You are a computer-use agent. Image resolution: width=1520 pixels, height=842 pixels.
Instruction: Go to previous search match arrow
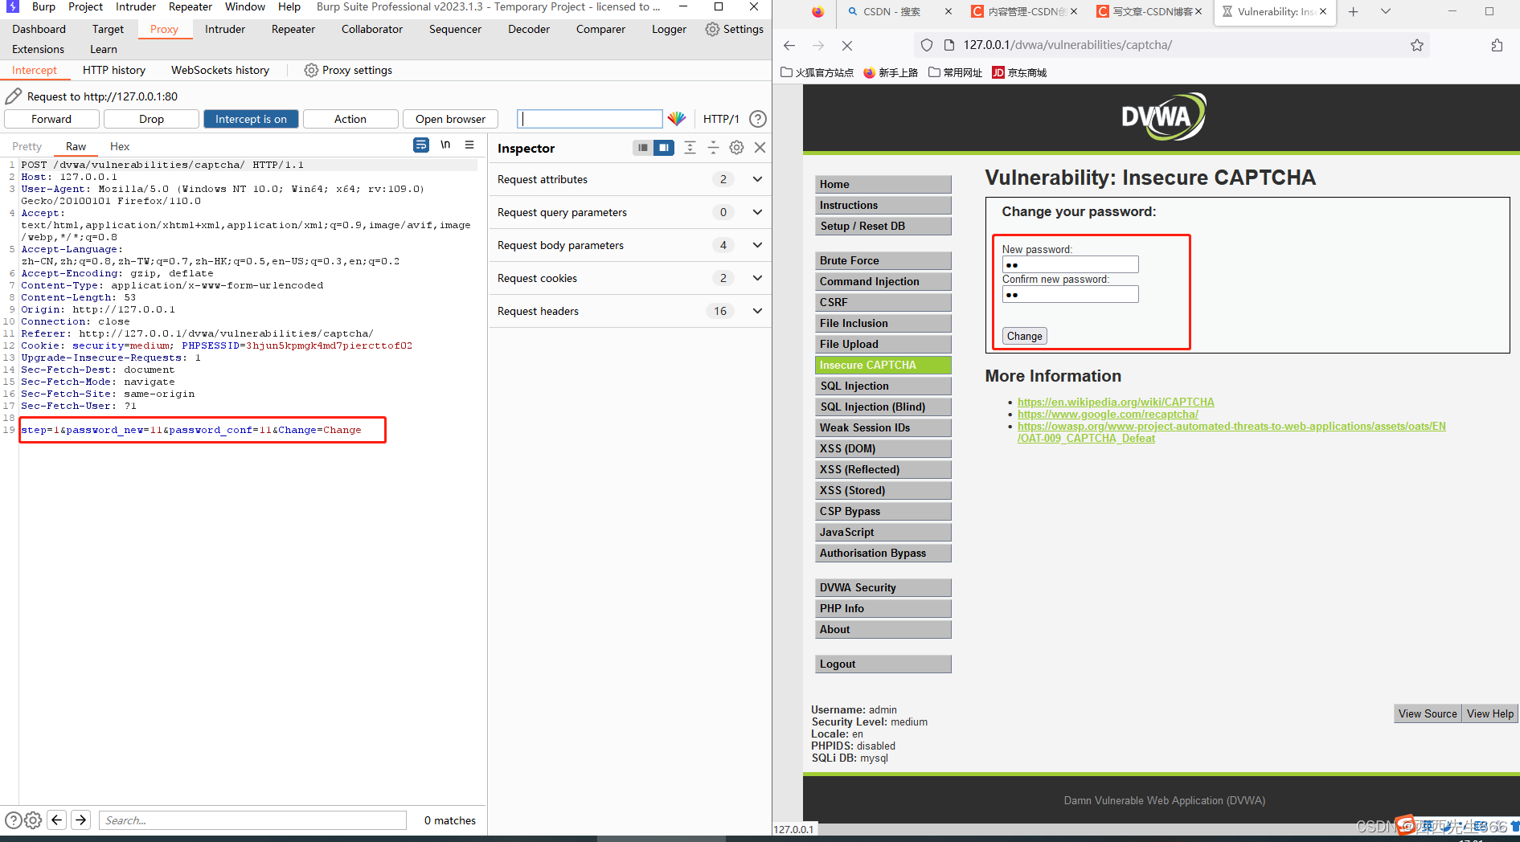click(57, 820)
